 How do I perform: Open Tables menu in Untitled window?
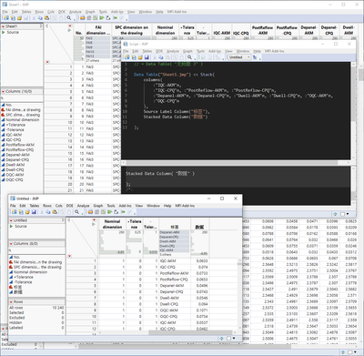(35, 206)
